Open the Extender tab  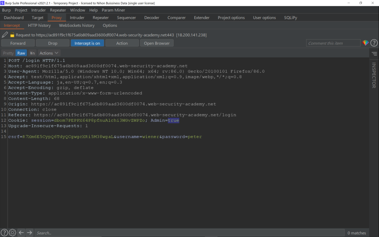tap(202, 18)
